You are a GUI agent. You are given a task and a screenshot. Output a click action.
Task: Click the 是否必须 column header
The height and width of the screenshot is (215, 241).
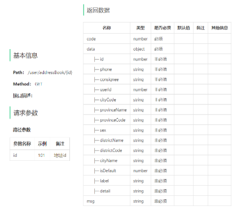[x=163, y=28]
